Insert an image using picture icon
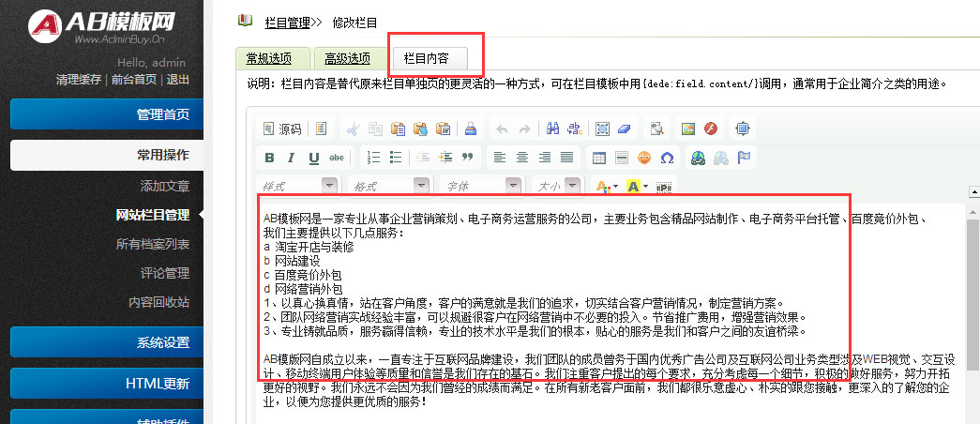The image size is (980, 424). 687,129
